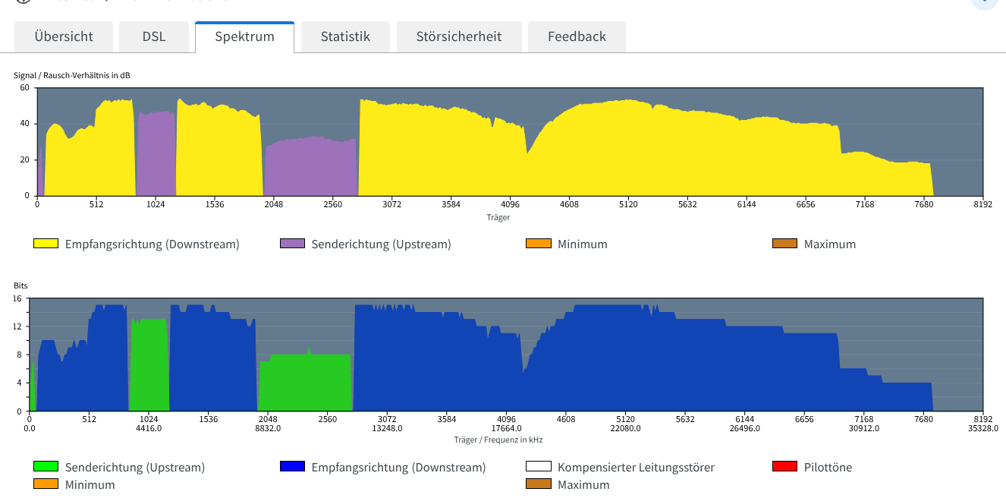Click green Upstream swatch in Bits legend
This screenshot has width=1006, height=498.
coord(46,467)
